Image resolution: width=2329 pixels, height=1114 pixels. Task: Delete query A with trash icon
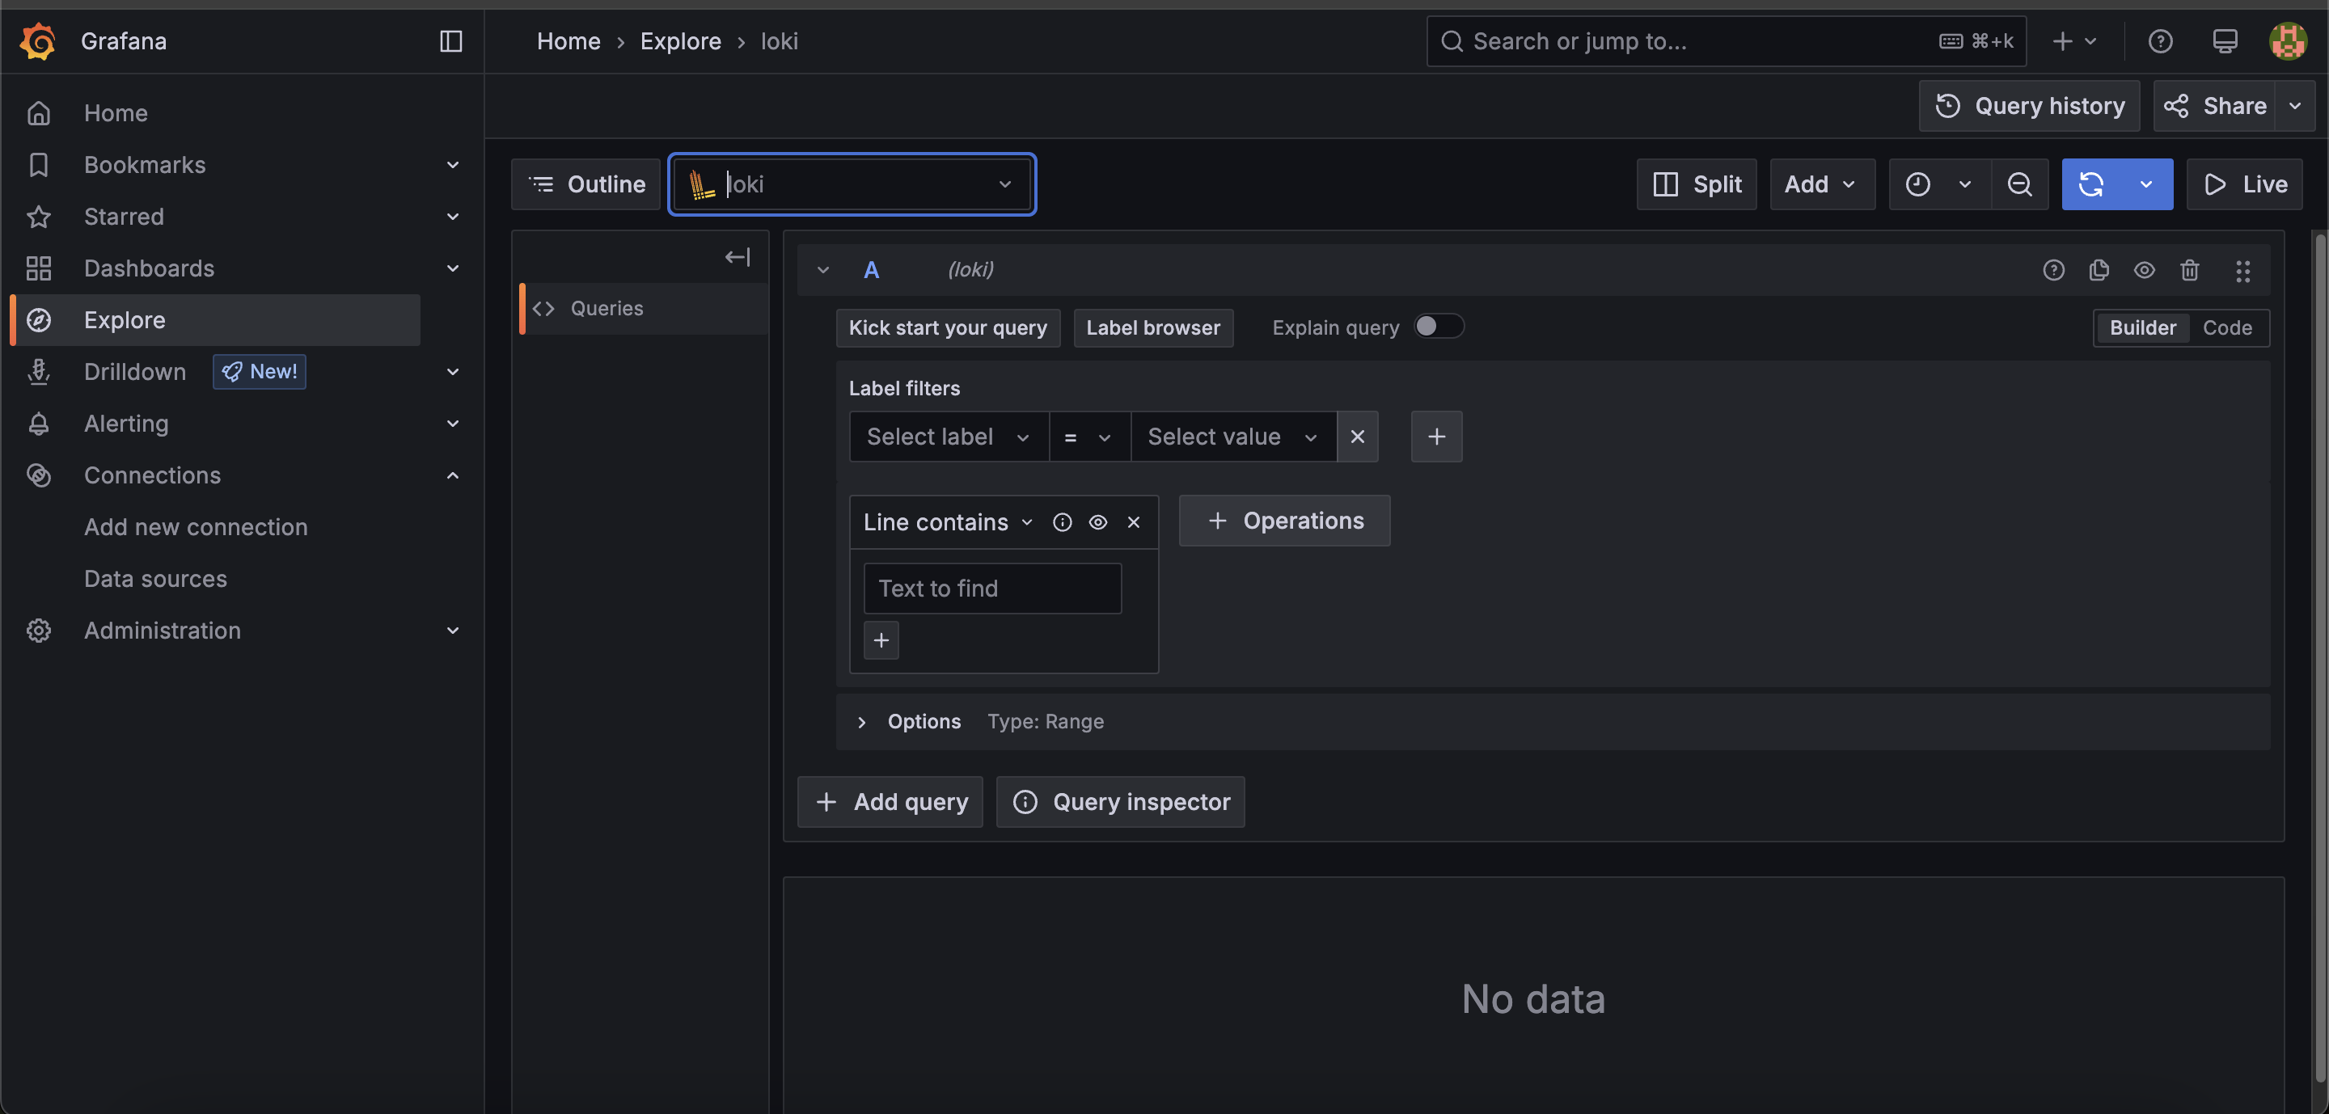tap(2189, 270)
